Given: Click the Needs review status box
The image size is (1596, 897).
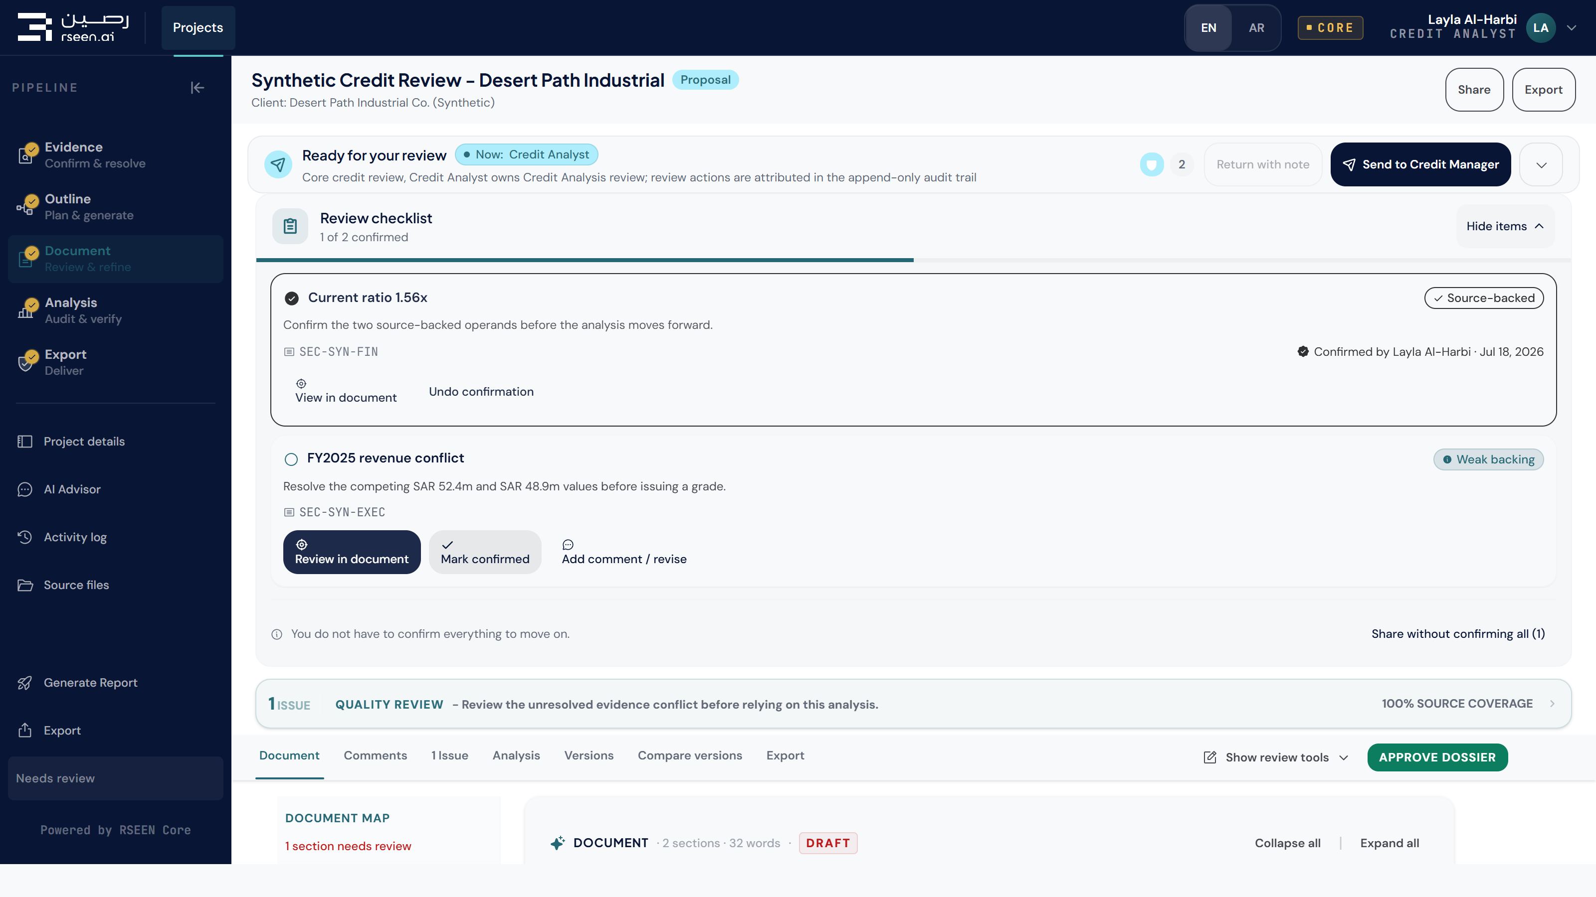Looking at the screenshot, I should point(115,778).
